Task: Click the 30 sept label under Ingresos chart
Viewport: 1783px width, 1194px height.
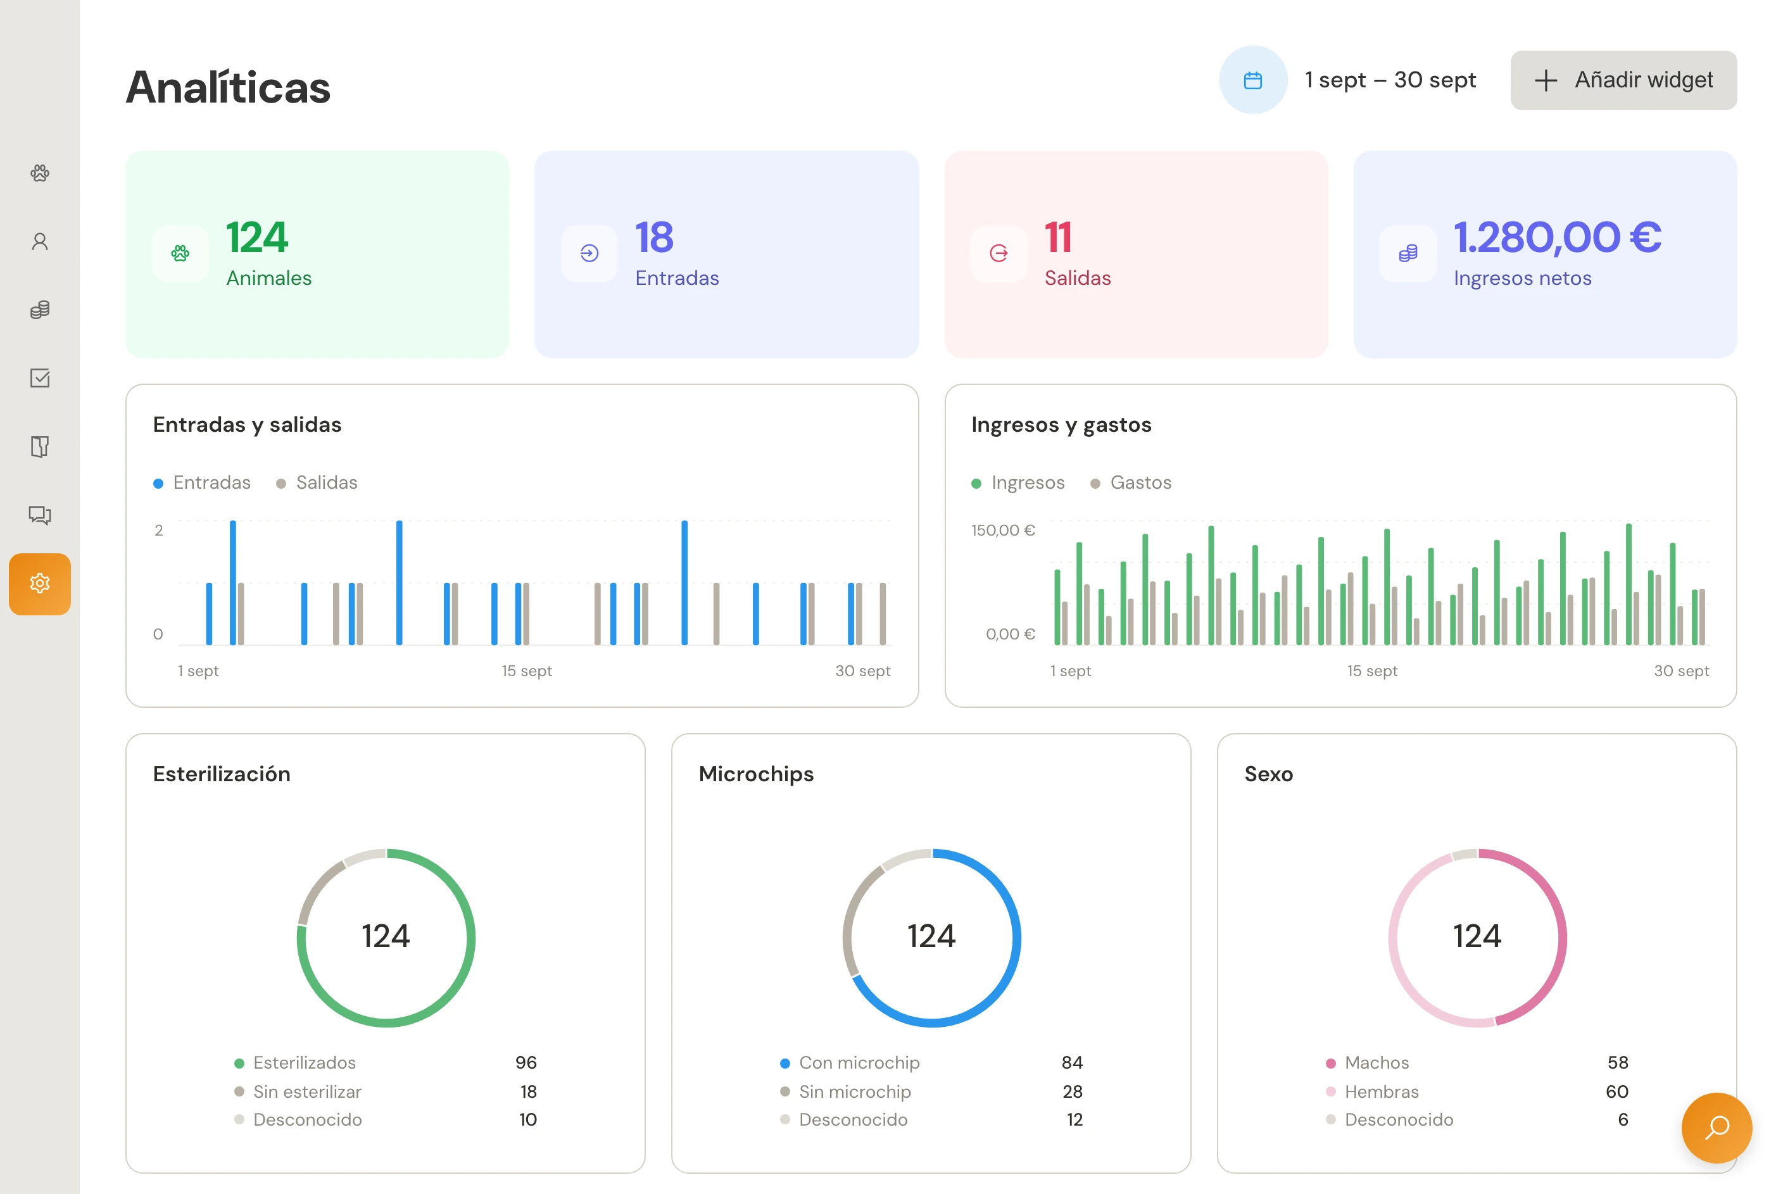Action: click(x=1682, y=671)
